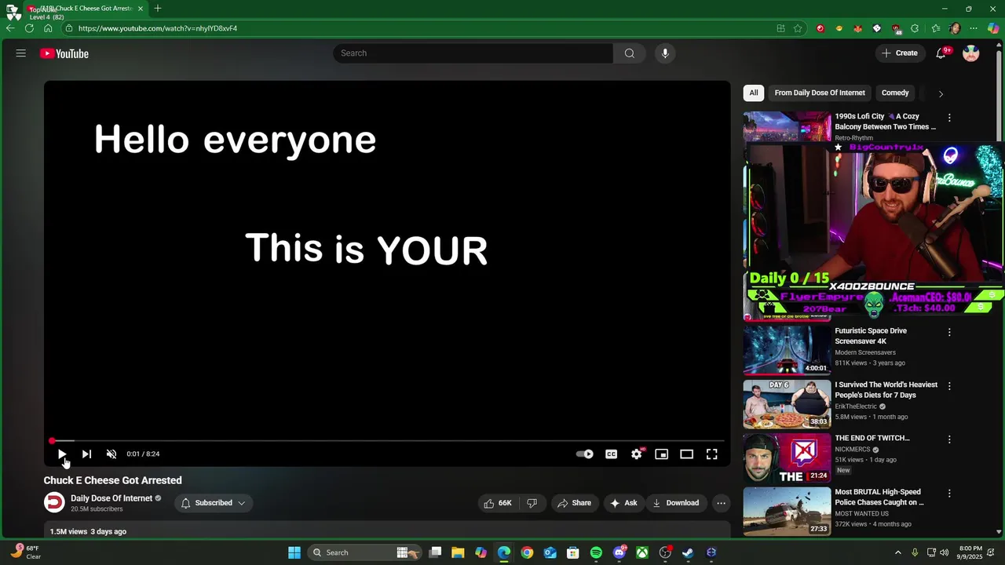This screenshot has height=565, width=1005.
Task: Skip to the next video
Action: (x=86, y=454)
